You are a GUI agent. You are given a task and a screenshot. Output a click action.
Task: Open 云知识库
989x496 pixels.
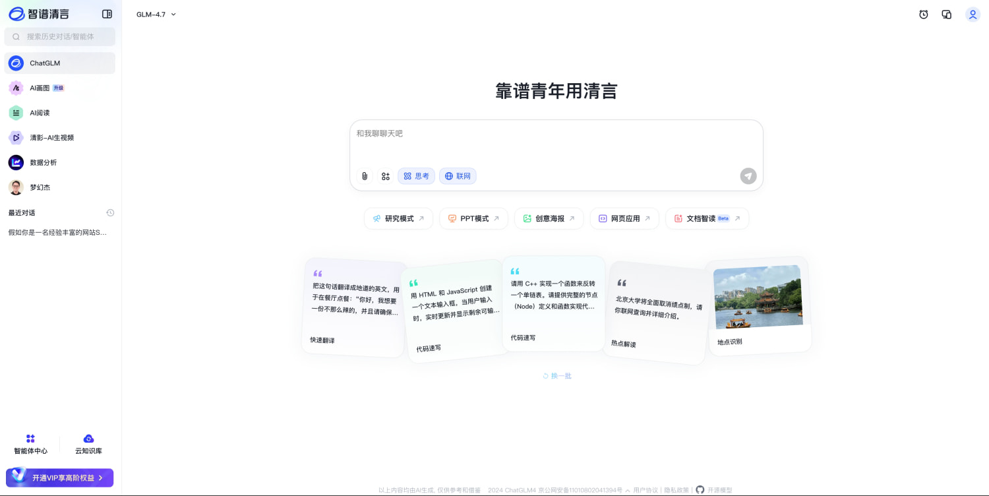click(88, 445)
